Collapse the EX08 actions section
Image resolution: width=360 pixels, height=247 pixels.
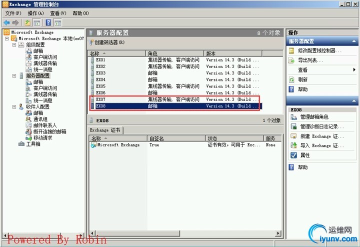354,101
